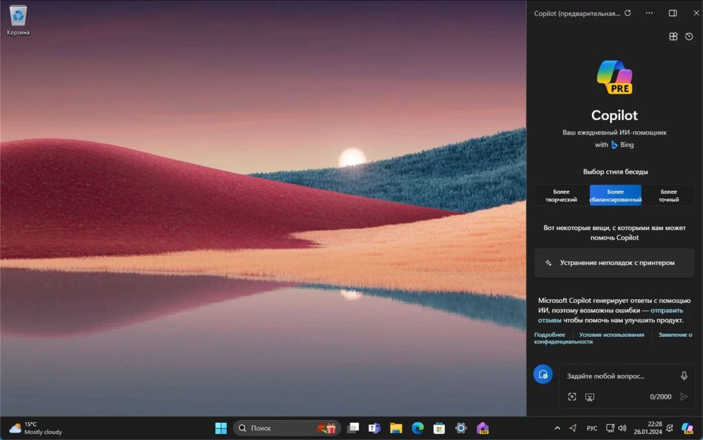
Task: Open Copilot chat history
Action: 689,36
